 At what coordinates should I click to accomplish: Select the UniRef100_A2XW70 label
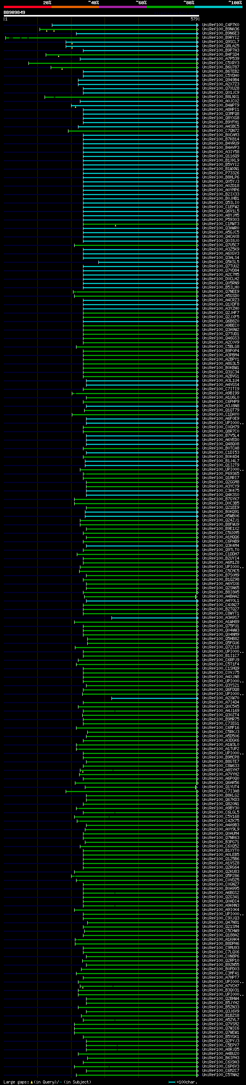pos(220,697)
